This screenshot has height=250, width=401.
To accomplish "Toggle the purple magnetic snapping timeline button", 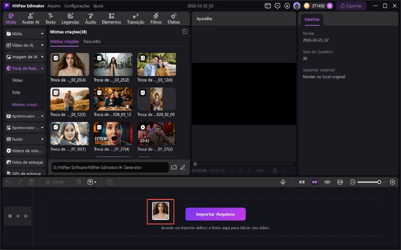I will point(314,182).
